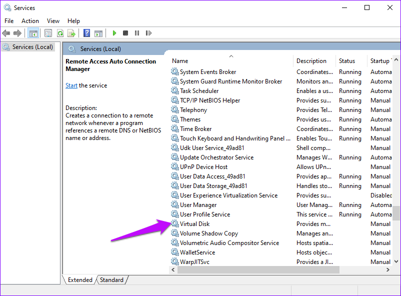The height and width of the screenshot is (296, 401).
Task: Click 'Allows UPn...' description cell
Action: 314,167
